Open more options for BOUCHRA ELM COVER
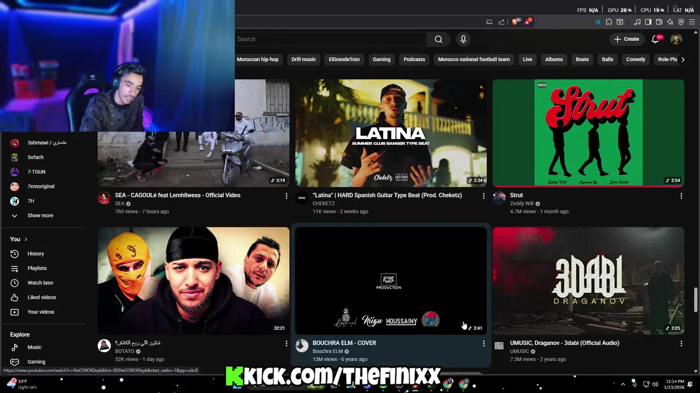700x393 pixels. pos(483,343)
